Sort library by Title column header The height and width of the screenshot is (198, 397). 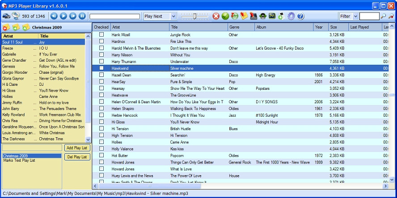pyautogui.click(x=198, y=27)
